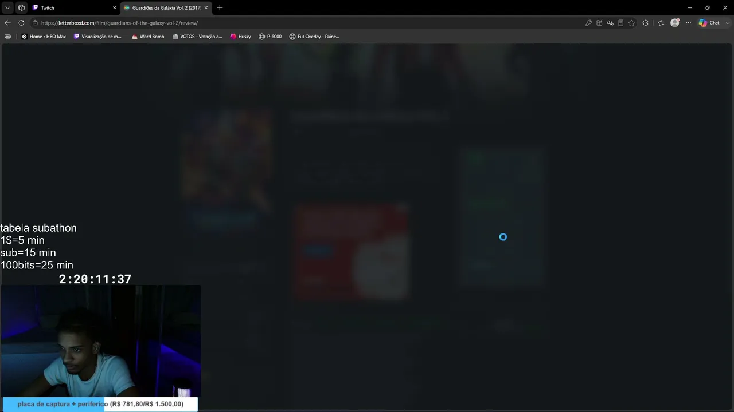Open Settings and more ellipsis menu

(x=688, y=23)
